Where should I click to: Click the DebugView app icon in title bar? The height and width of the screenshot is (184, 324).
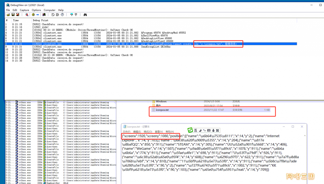coord(8,5)
